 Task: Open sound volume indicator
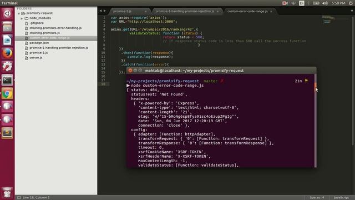tap(325, 3)
